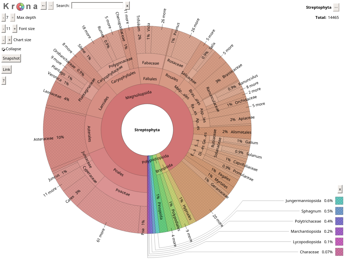Click the back arrow next to the Krona logo

(x=43, y=6)
